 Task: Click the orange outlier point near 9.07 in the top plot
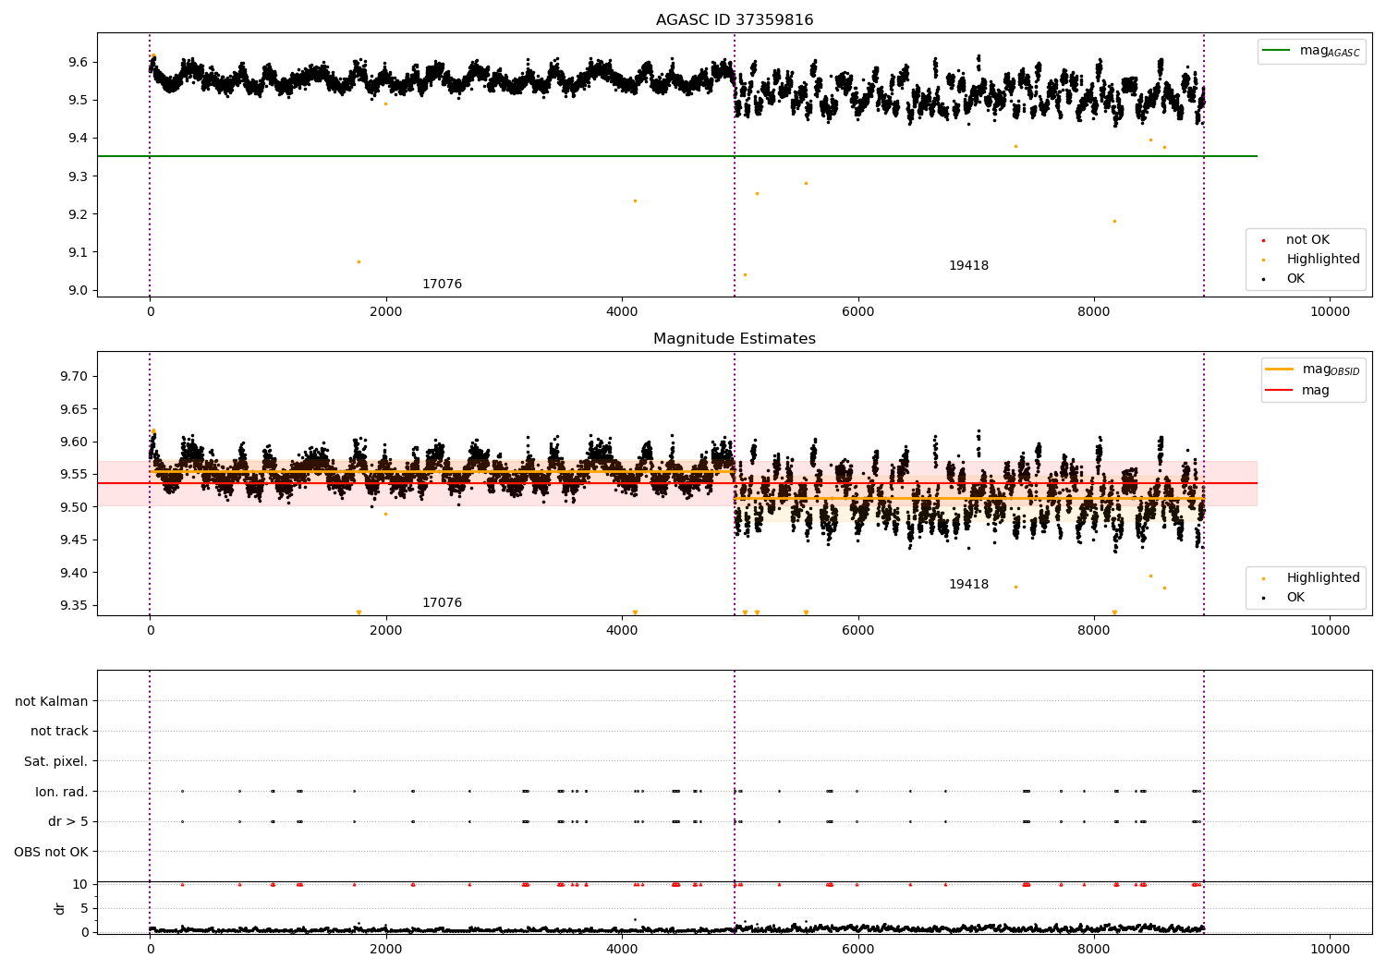(359, 261)
